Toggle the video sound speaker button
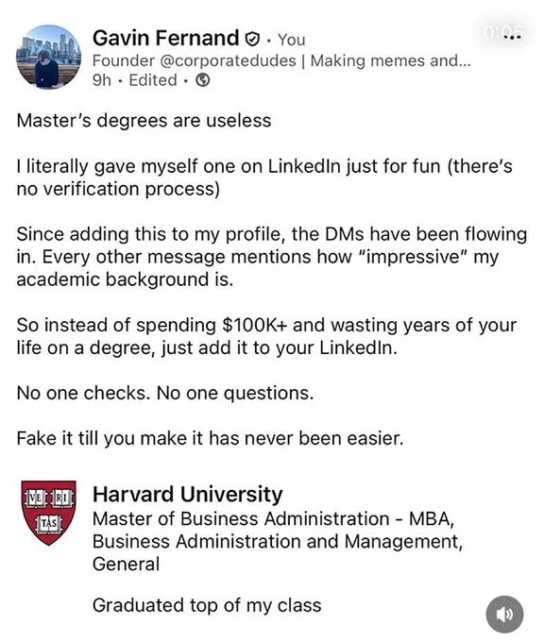 [504, 615]
